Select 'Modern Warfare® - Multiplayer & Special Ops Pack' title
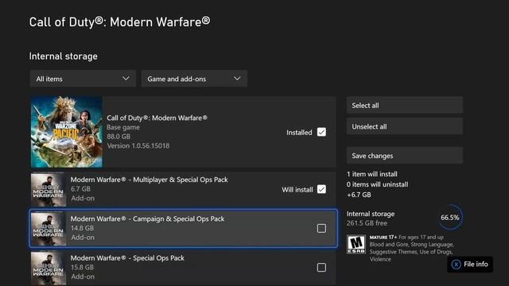Viewport: 509px width, 286px height. click(149, 180)
